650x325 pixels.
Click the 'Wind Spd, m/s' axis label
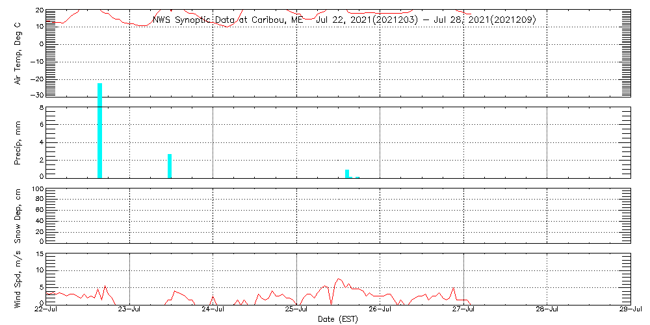(x=18, y=279)
